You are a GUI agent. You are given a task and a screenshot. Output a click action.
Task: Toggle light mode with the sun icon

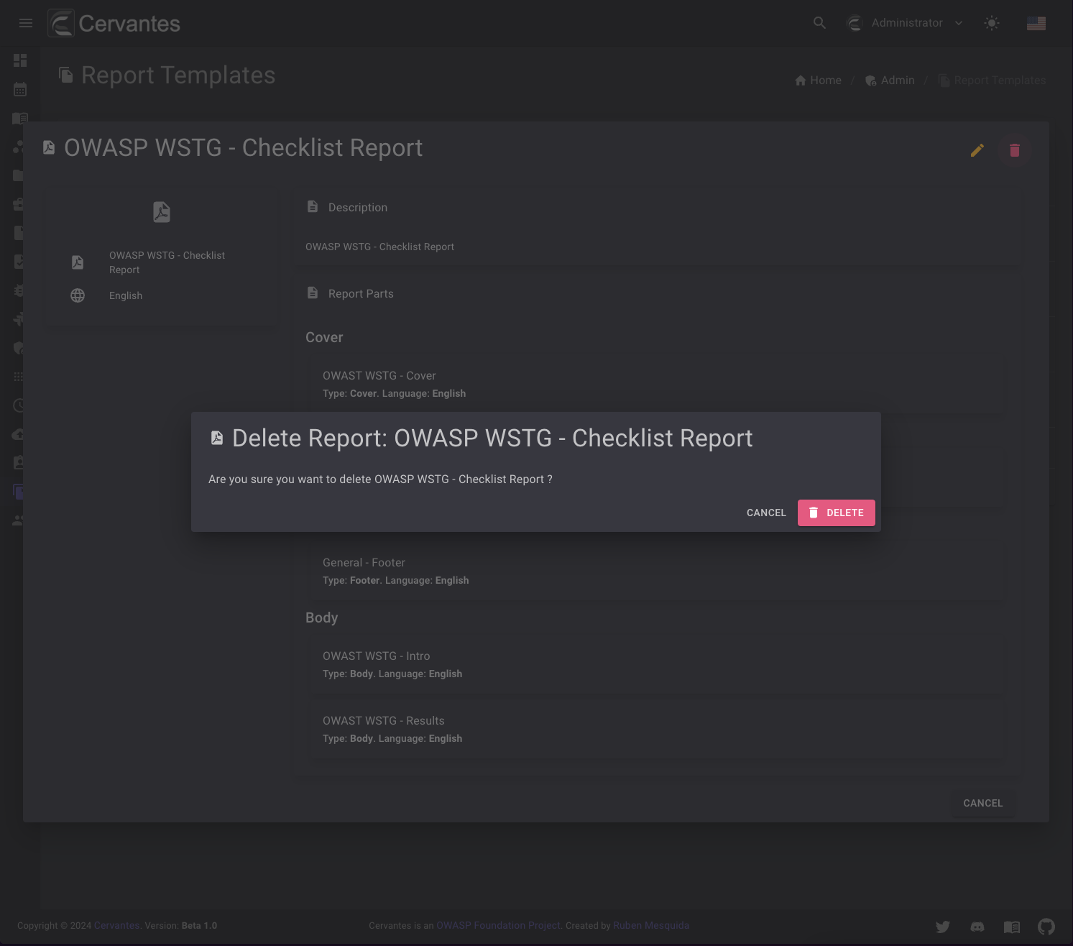pyautogui.click(x=992, y=23)
